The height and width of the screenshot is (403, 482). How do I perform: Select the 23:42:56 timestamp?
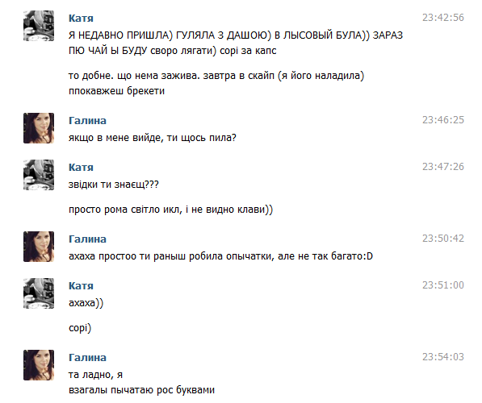coord(443,18)
